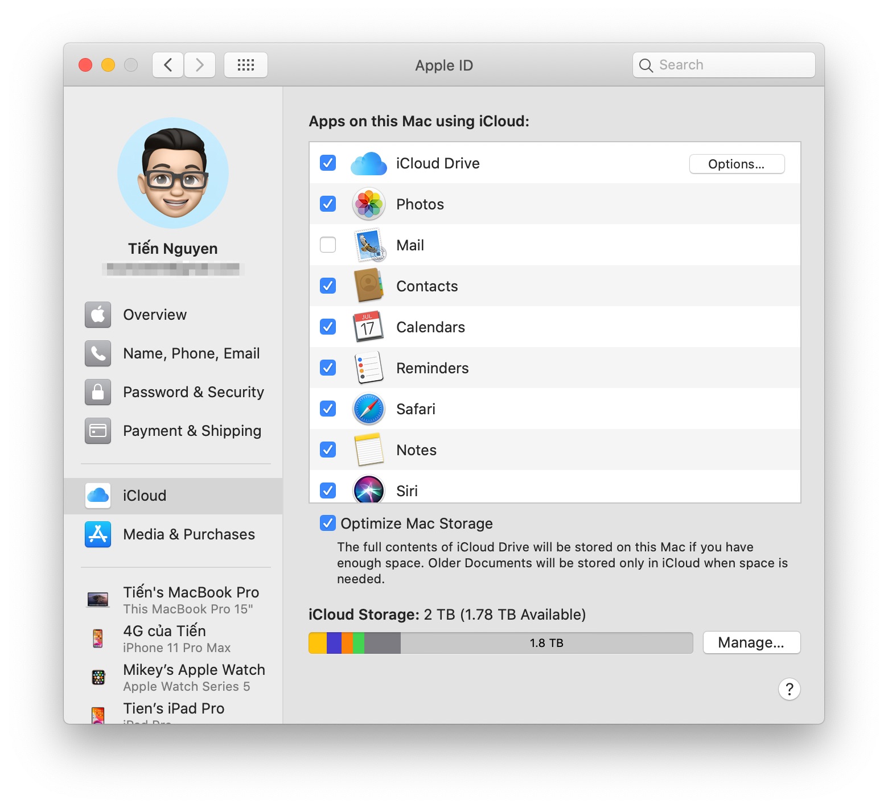888x808 pixels.
Task: Go to Password & Security
Action: (x=173, y=392)
